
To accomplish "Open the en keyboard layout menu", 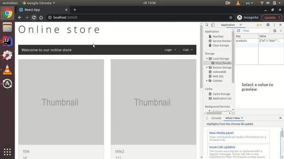I will pyautogui.click(x=249, y=3).
